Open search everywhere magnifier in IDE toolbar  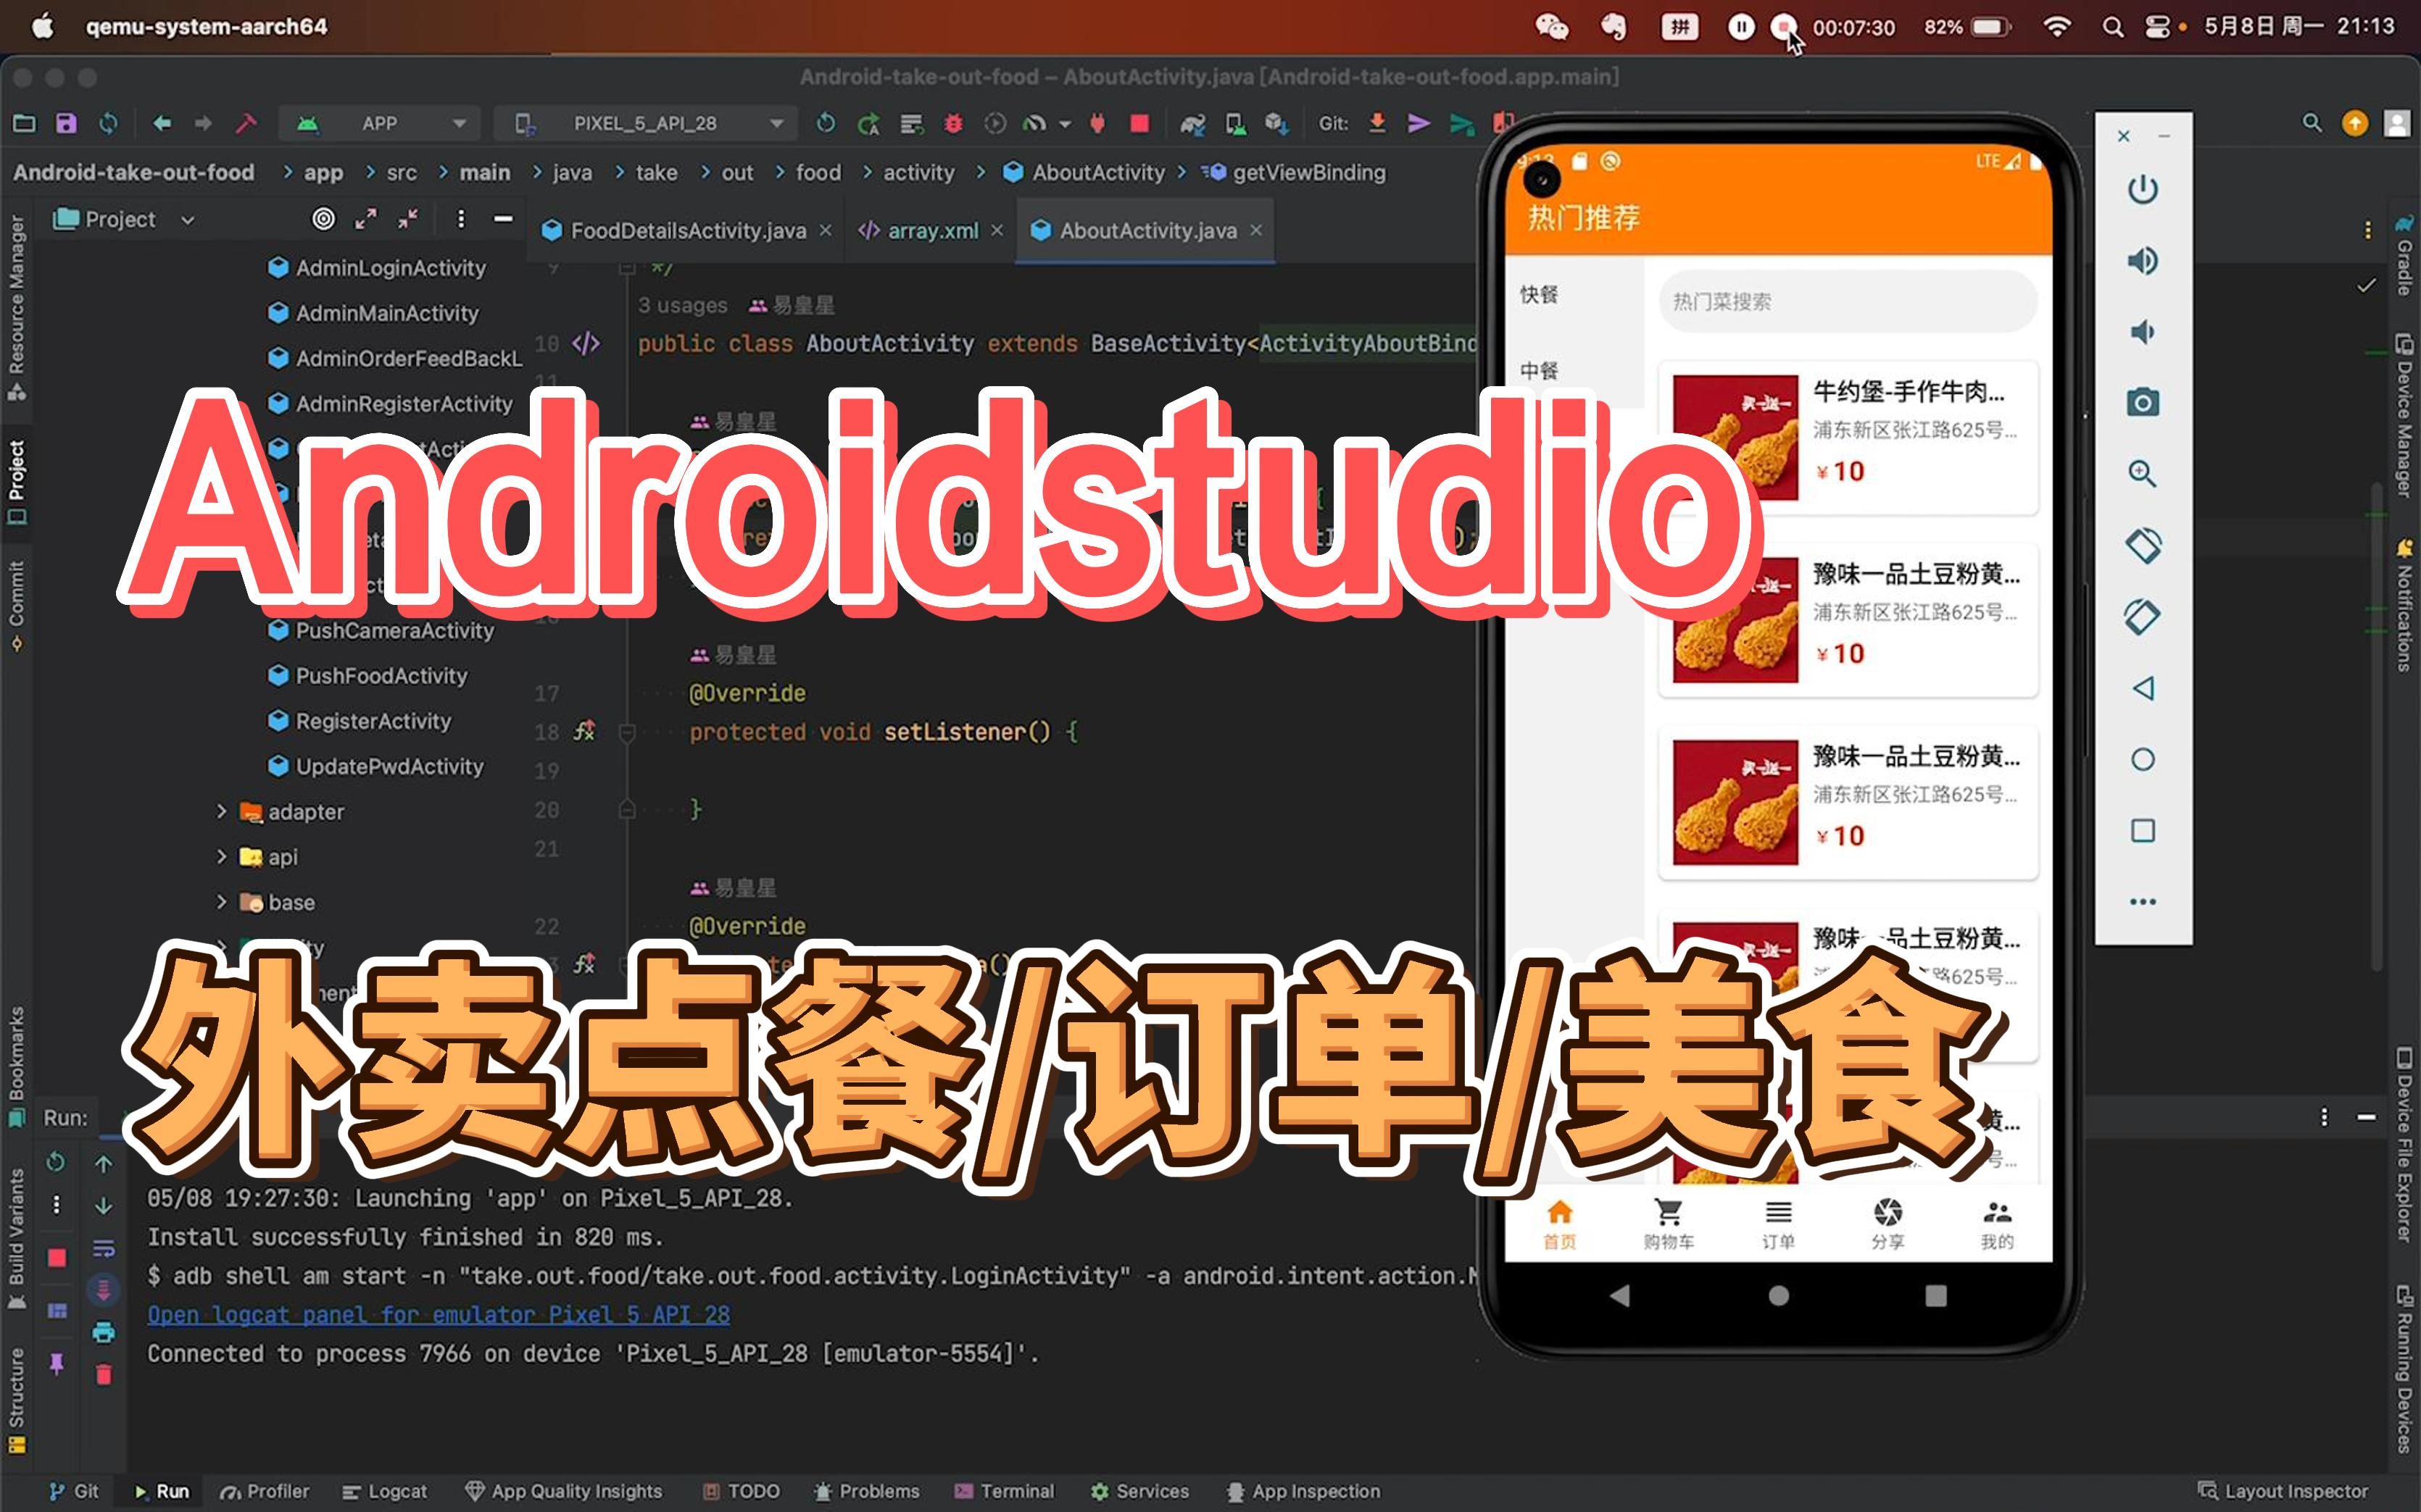[2312, 123]
